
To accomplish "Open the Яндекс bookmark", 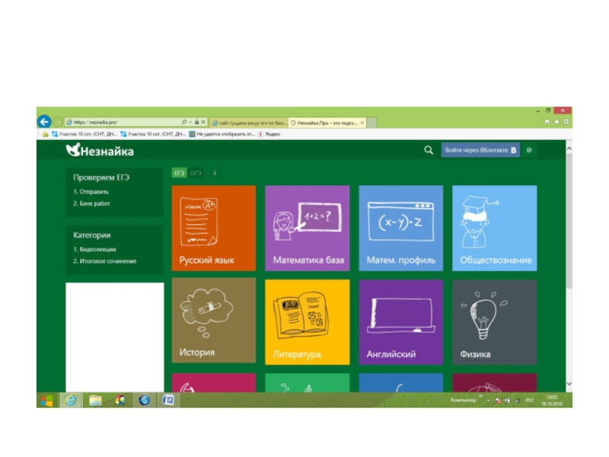I will (x=269, y=134).
